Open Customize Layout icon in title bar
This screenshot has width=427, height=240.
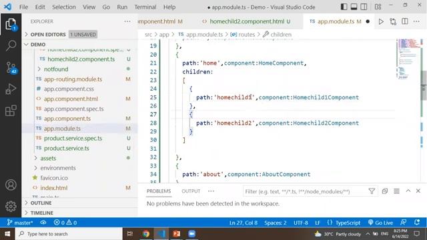click(378, 7)
